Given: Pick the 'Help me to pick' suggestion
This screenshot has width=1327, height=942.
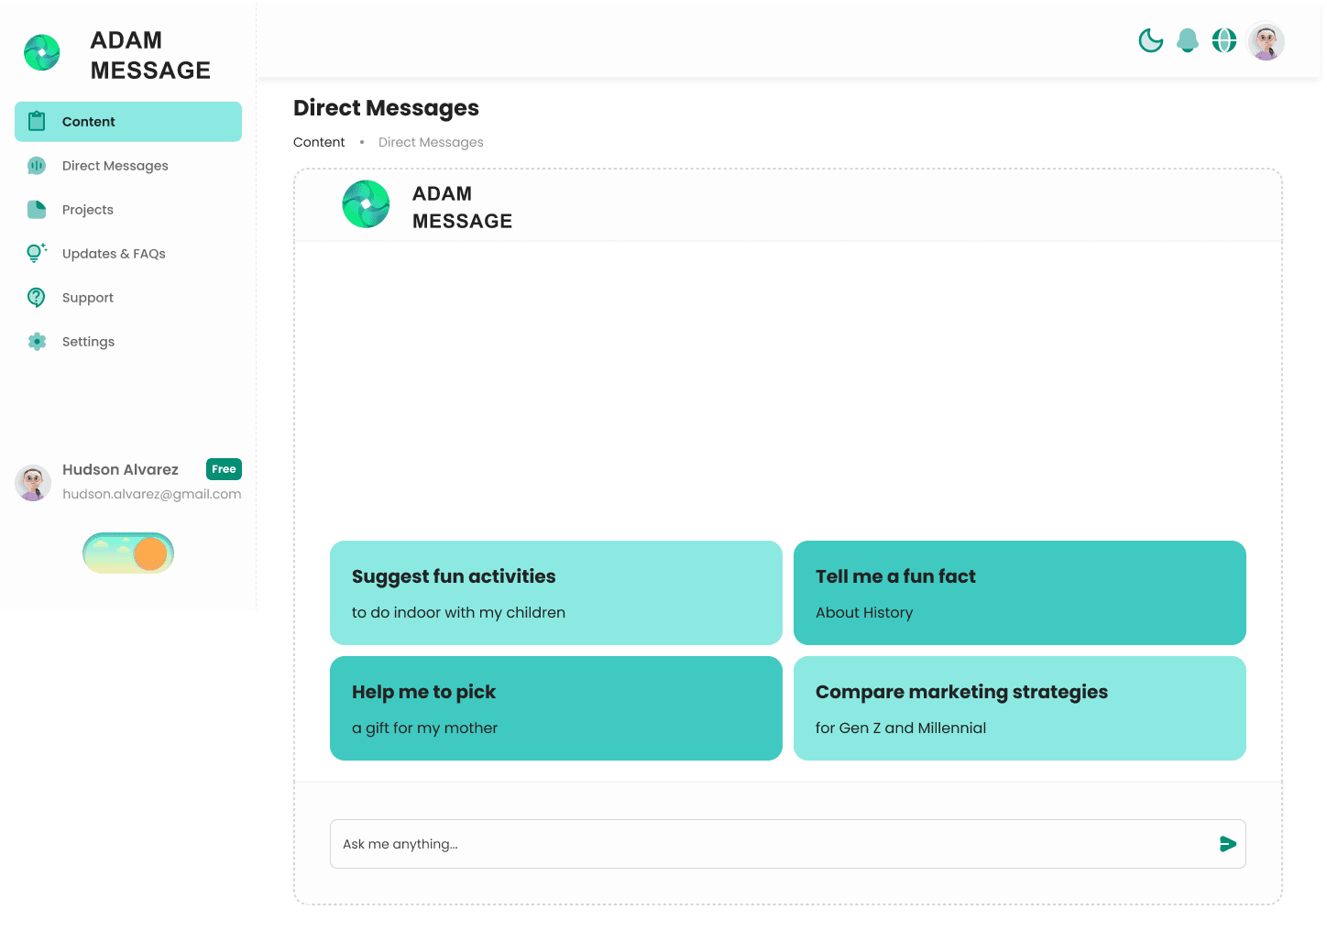Looking at the screenshot, I should click(x=555, y=708).
